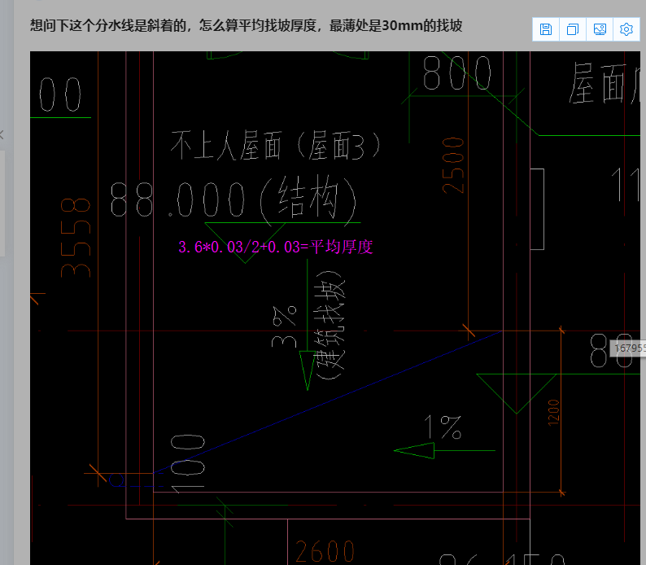Click the (建筑找坡) vertical label

point(329,325)
